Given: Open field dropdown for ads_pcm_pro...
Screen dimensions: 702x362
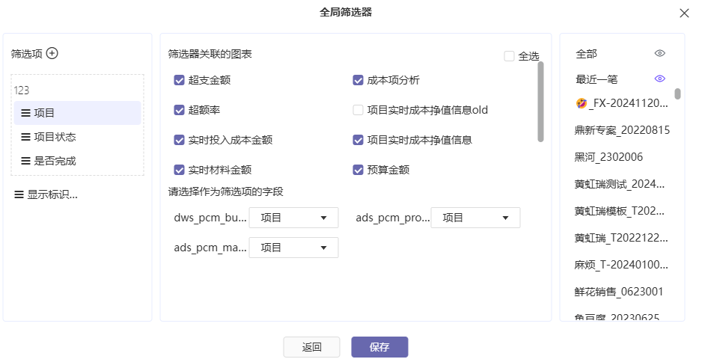Looking at the screenshot, I should tap(475, 218).
